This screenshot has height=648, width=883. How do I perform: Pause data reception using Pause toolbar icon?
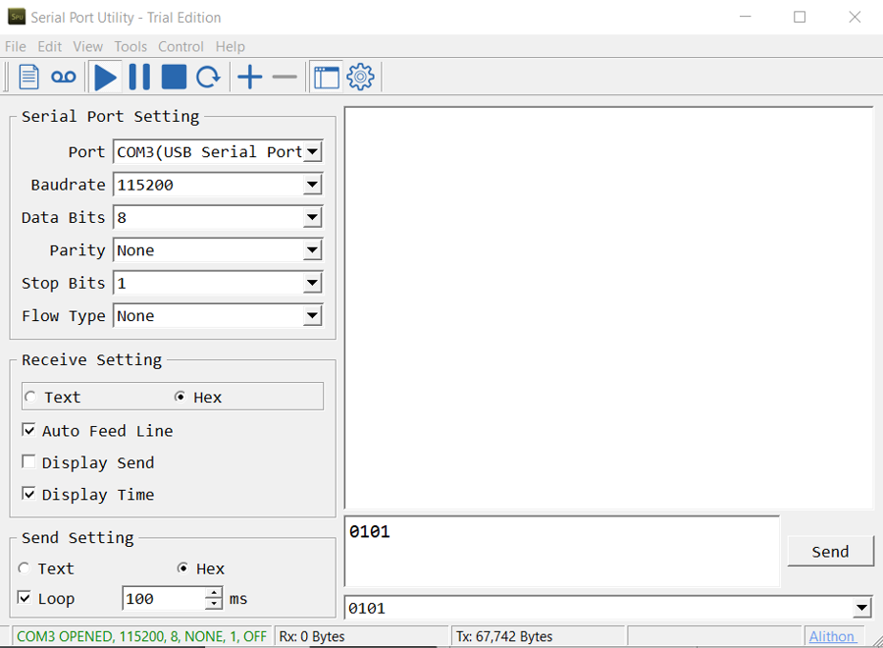click(139, 77)
